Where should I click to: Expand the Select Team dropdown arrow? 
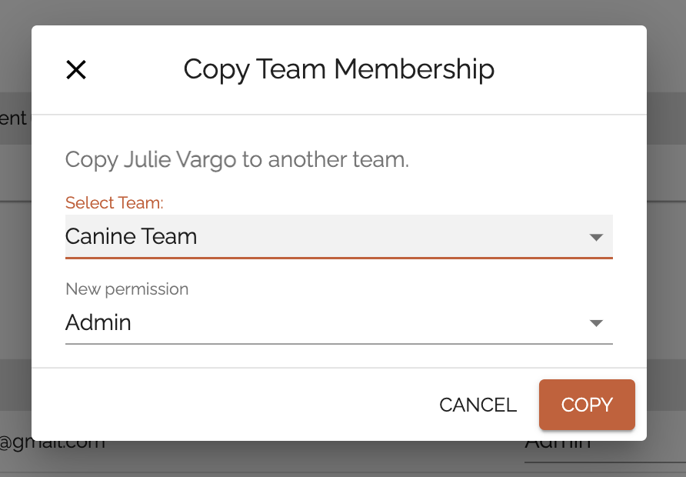coord(596,237)
